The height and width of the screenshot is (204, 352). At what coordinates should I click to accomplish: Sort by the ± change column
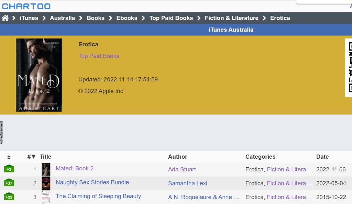[9, 157]
